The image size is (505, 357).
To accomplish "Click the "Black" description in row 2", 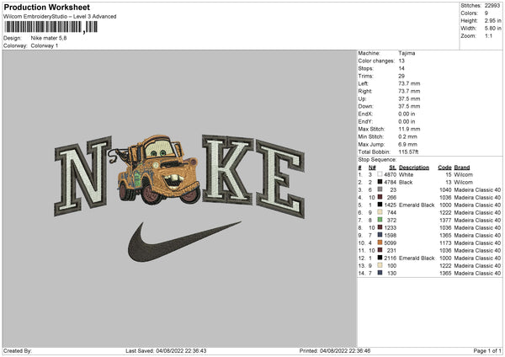I will click(x=406, y=182).
